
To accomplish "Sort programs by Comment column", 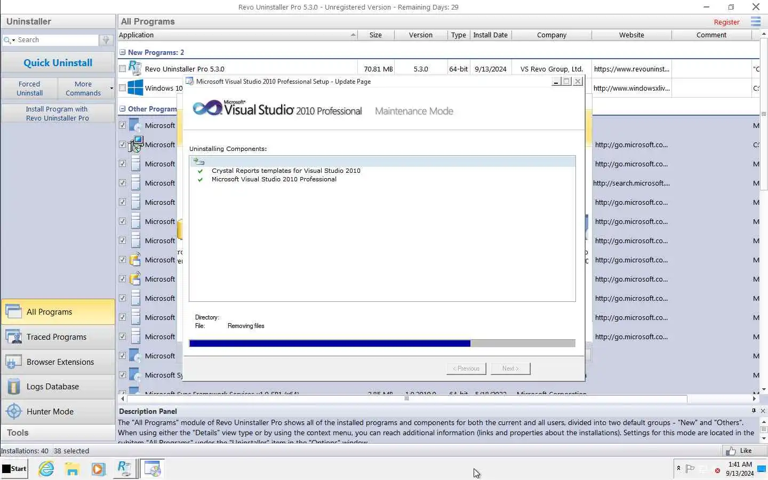I will 711,35.
